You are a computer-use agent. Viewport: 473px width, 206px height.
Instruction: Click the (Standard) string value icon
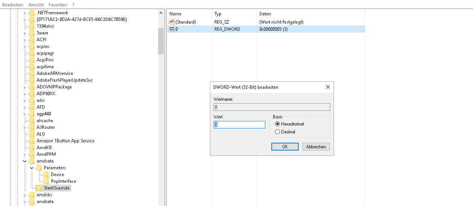click(x=172, y=22)
